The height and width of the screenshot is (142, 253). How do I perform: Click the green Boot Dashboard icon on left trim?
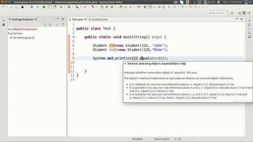(x=4, y=25)
